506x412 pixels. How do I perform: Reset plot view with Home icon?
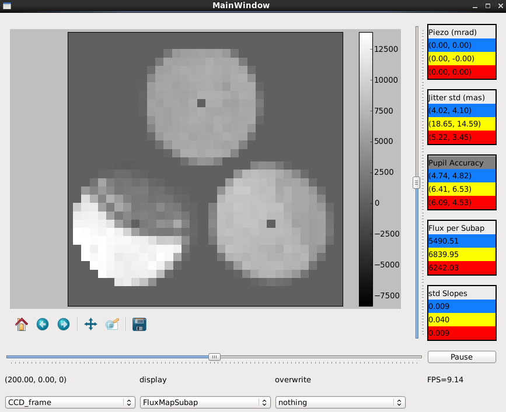(x=22, y=324)
